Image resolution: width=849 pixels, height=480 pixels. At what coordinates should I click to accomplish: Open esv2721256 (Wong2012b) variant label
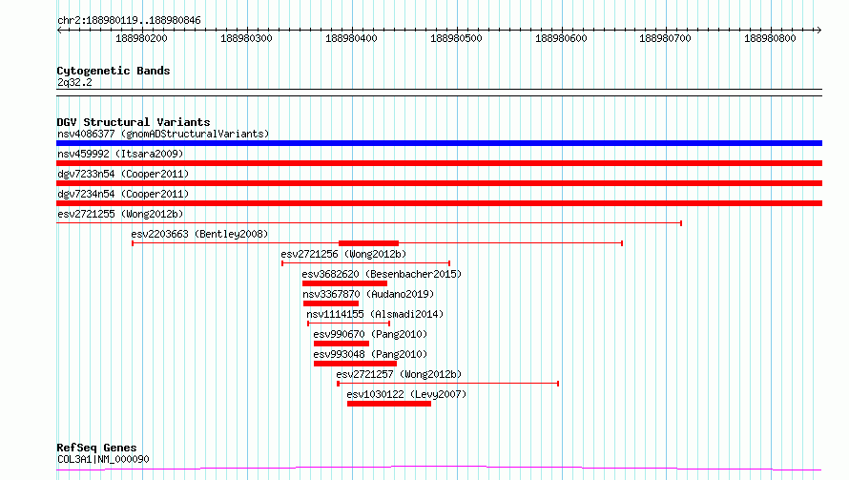(x=343, y=254)
